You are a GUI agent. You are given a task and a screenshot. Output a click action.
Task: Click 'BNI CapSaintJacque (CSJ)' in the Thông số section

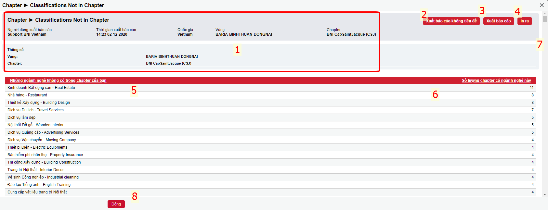point(169,63)
